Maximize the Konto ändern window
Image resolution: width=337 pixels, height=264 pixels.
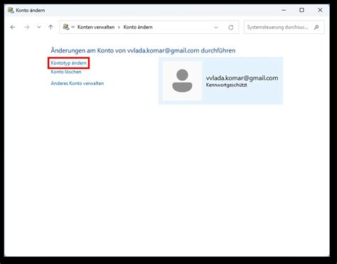coord(301,10)
